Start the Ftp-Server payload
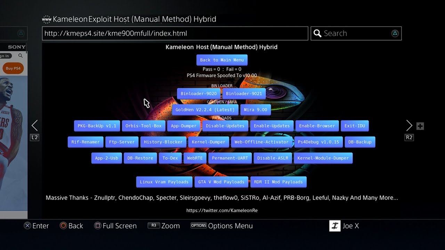445x250 pixels. 122,142
